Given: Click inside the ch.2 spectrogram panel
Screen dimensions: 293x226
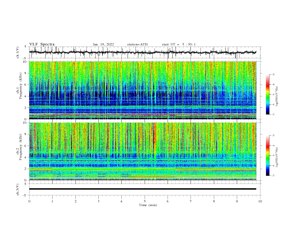Looking at the screenshot, I should [x=142, y=151].
